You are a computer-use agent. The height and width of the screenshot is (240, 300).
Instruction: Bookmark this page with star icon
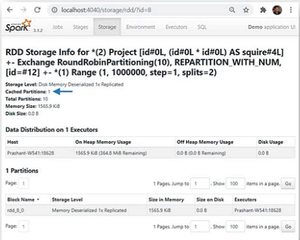click(246, 10)
